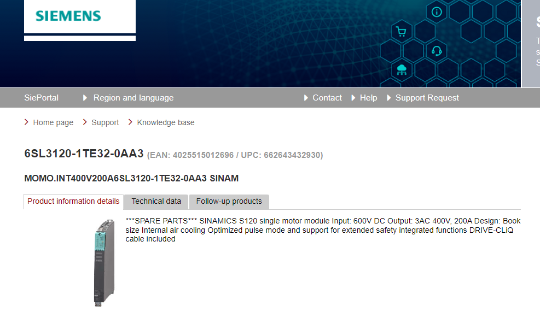Open the Contact menu item
540x318 pixels.
click(327, 98)
